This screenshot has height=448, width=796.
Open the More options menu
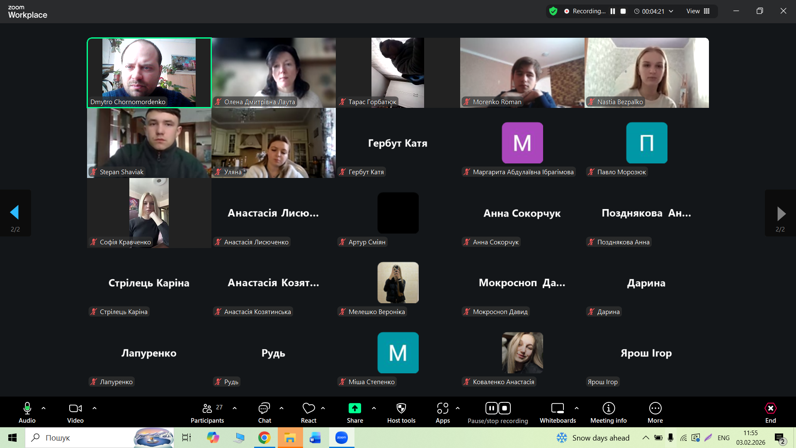tap(655, 413)
